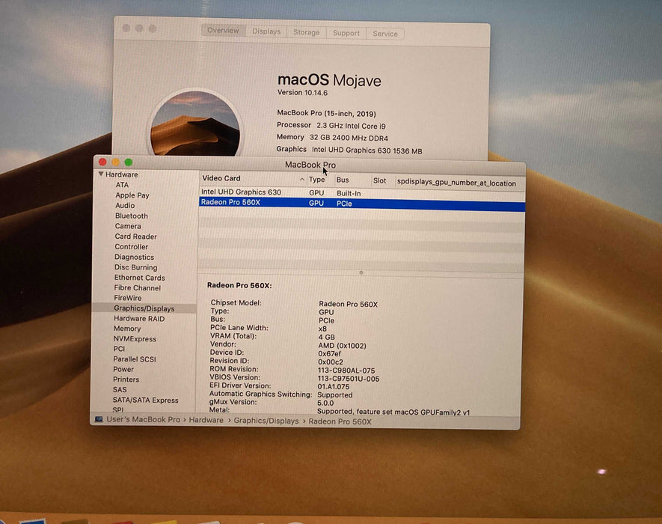The image size is (662, 524).
Task: Click the Device ID value 0x67ef
Action: pyautogui.click(x=329, y=353)
